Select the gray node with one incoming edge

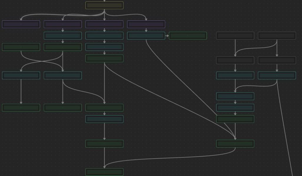(x=277, y=60)
